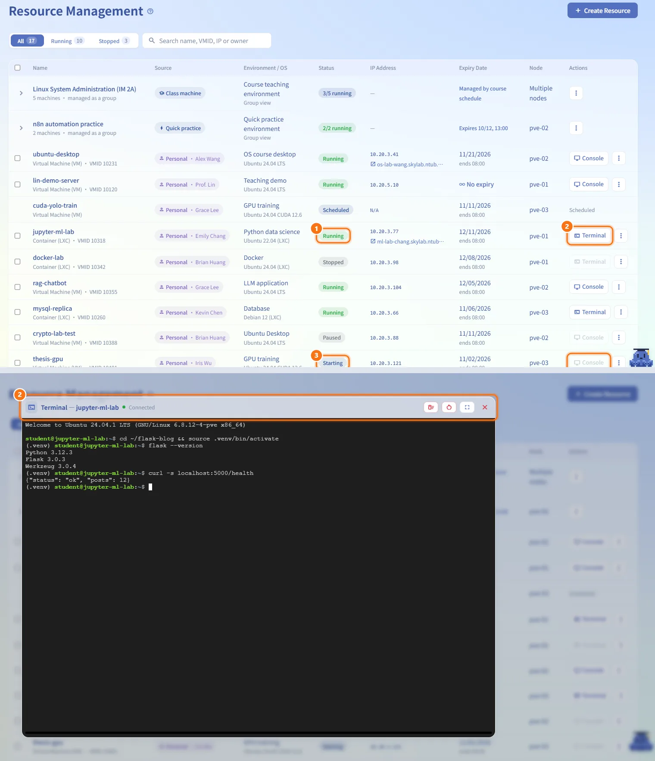Screen dimensions: 655x761
Task: Click the Expiry Date column header
Action: (473, 68)
